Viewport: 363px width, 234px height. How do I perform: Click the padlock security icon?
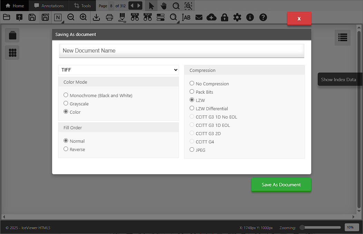pyautogui.click(x=225, y=17)
